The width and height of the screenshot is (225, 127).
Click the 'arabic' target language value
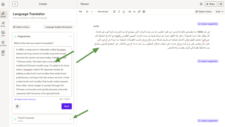[20, 121]
